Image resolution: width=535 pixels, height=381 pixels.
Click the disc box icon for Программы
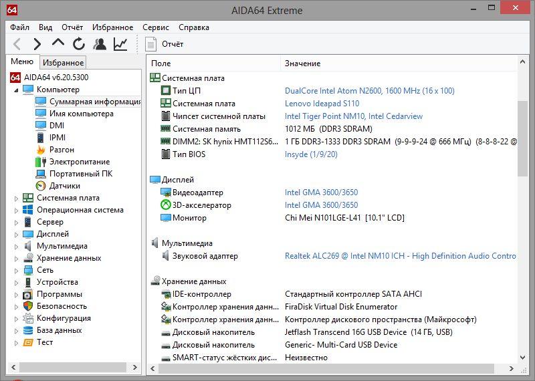pos(28,294)
